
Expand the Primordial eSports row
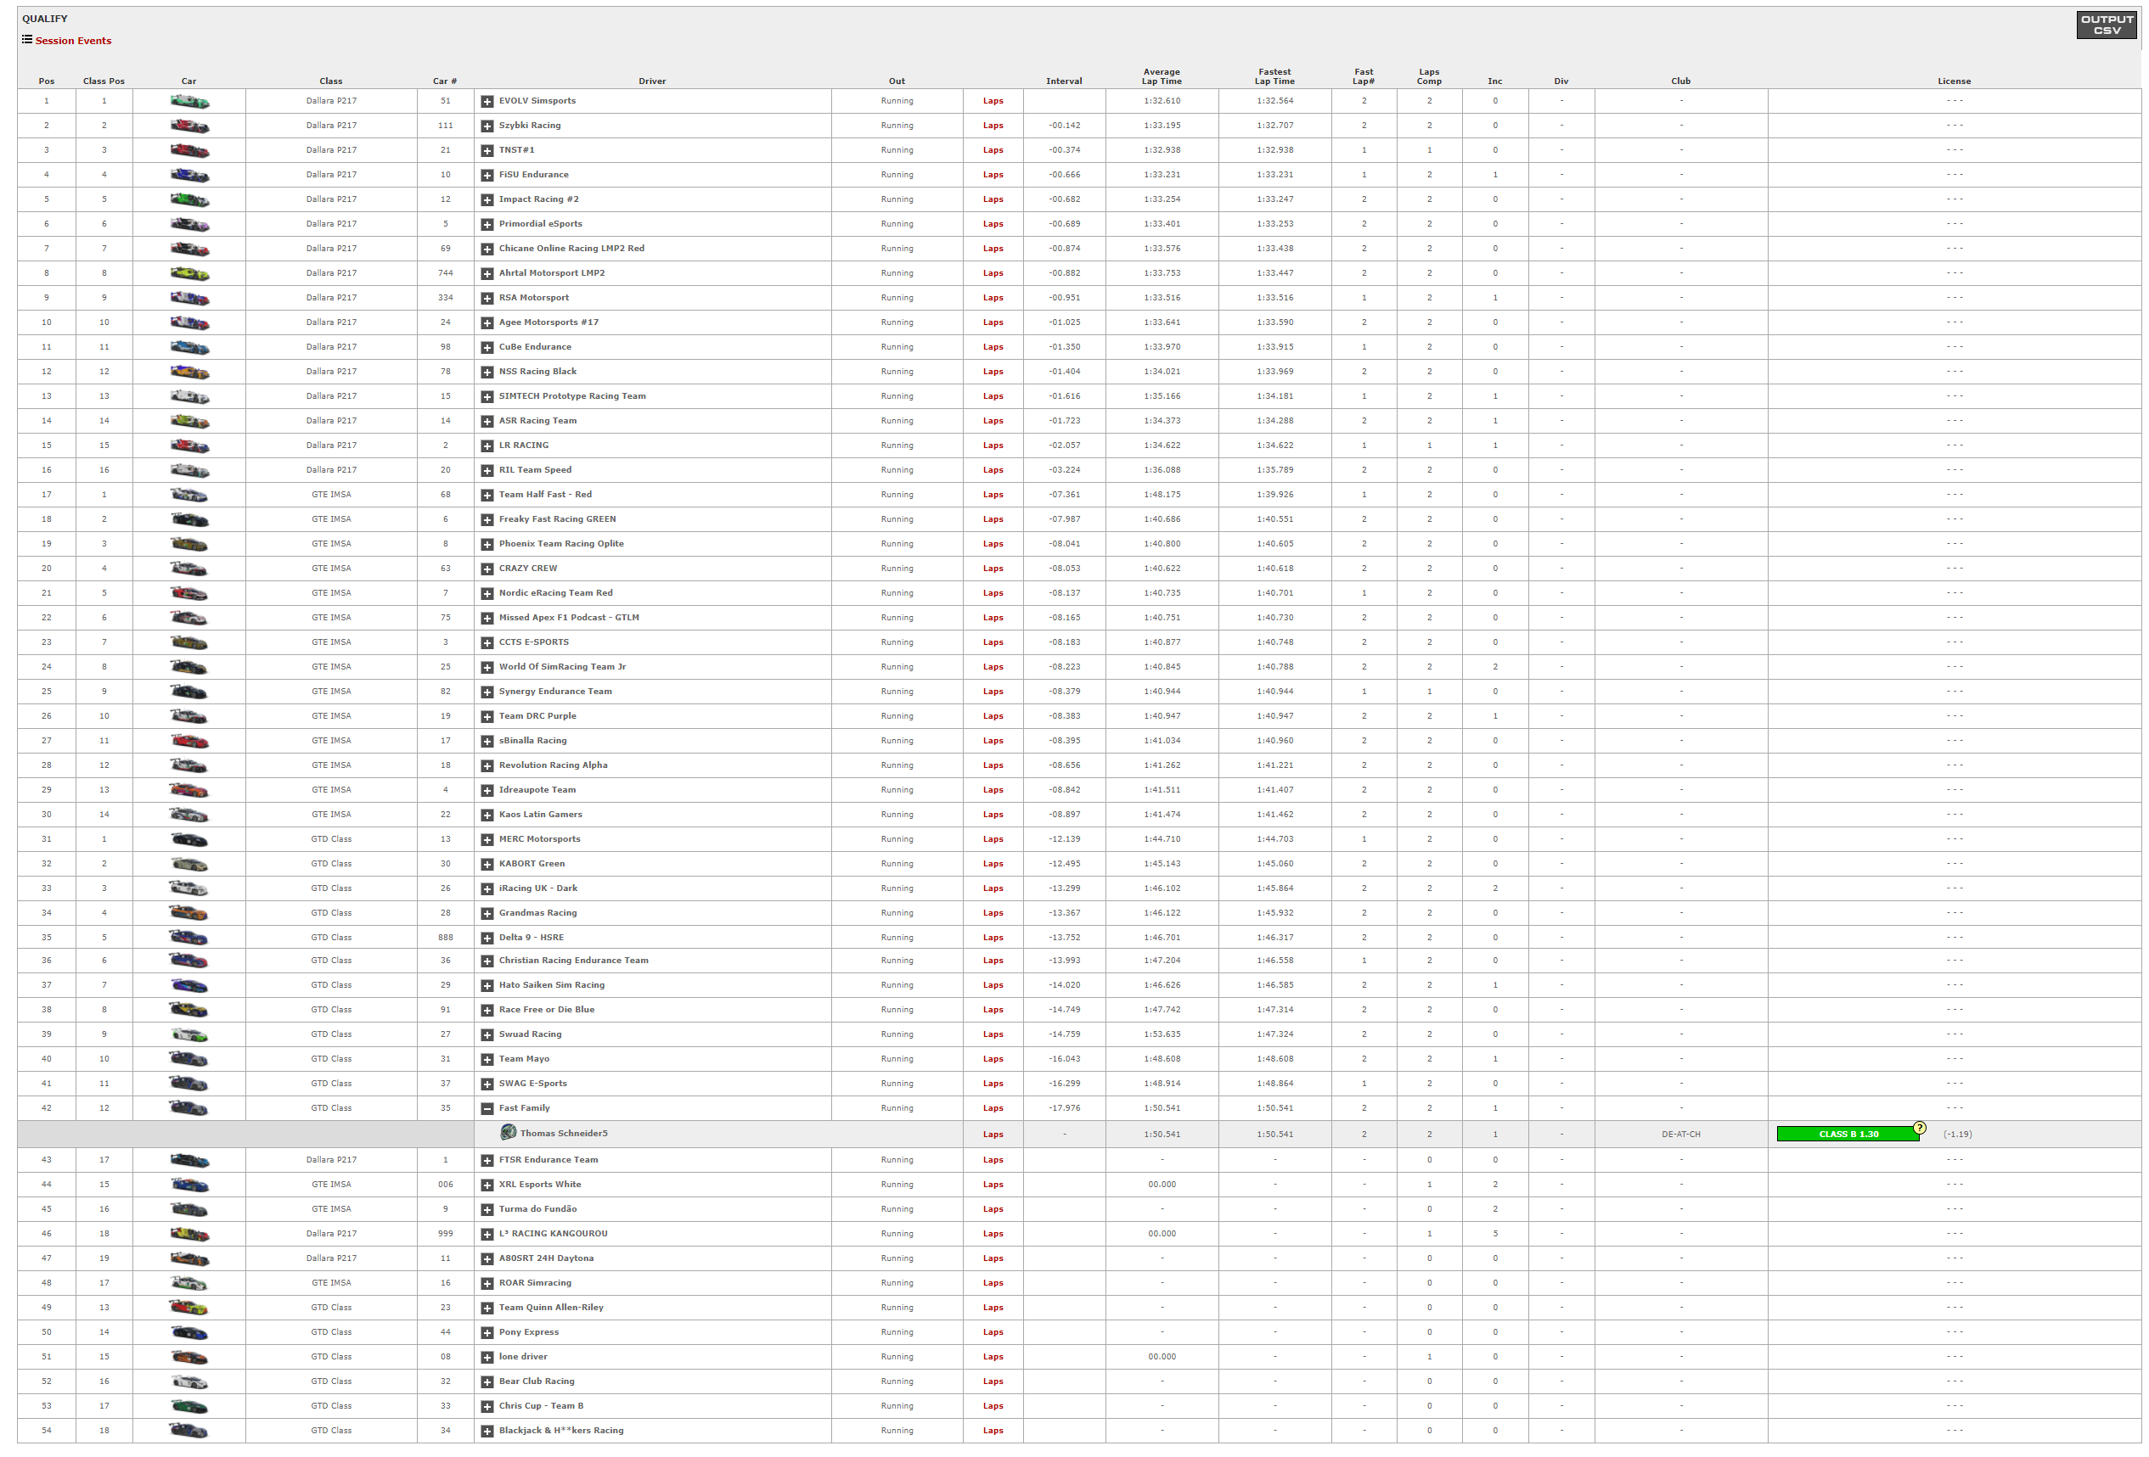[487, 225]
